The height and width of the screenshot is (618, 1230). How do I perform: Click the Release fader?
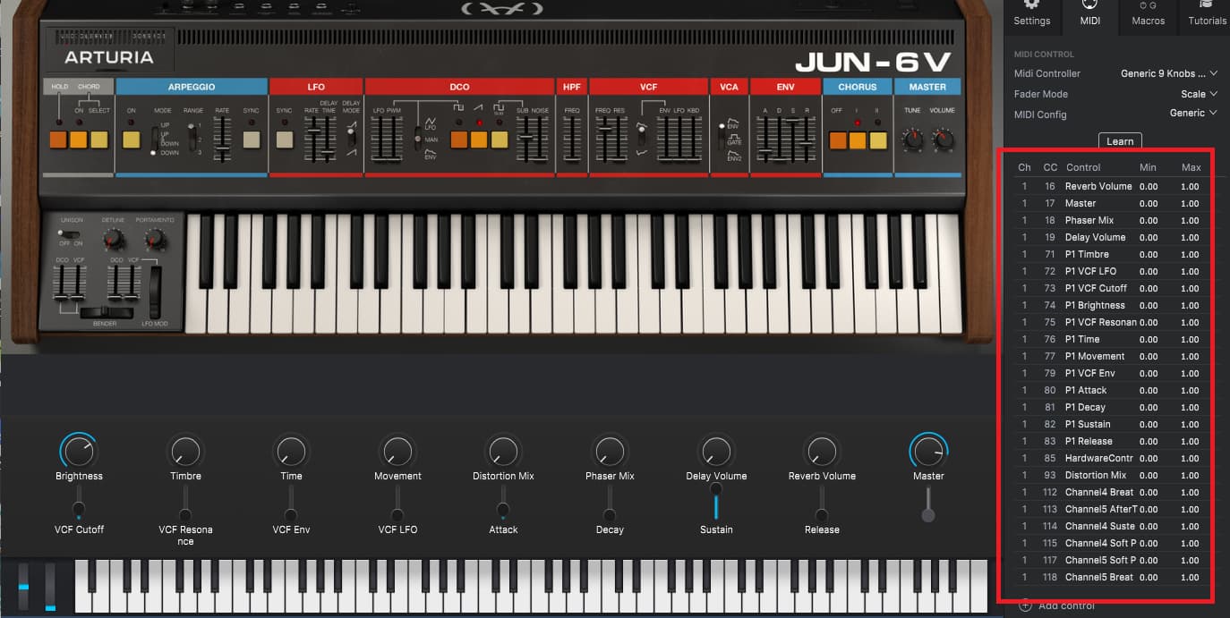822,503
